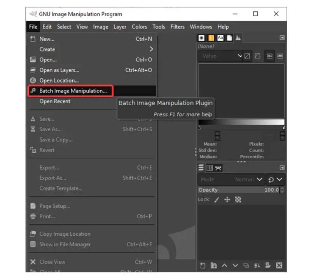311x277 pixels.
Task: Switch to the Channels tab icon
Action: (x=210, y=168)
